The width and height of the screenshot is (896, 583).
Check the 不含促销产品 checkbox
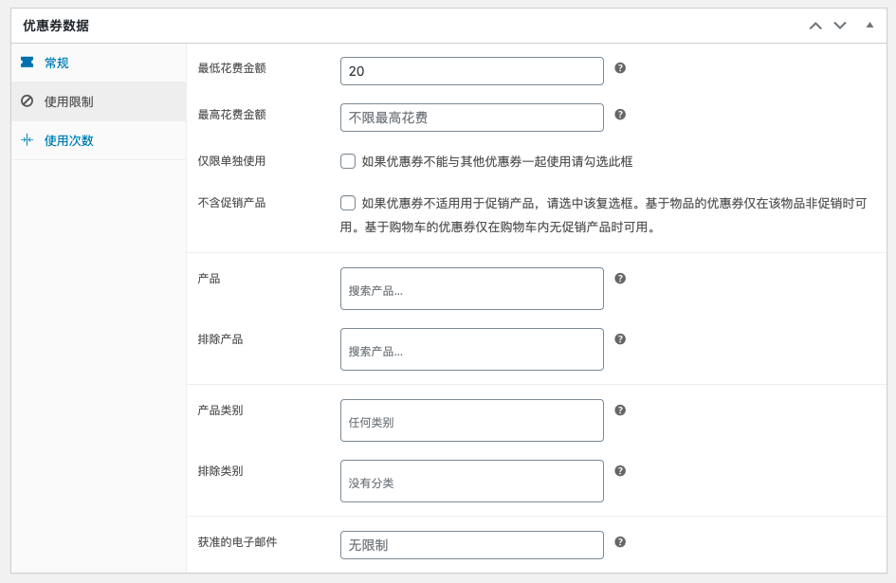pos(348,203)
